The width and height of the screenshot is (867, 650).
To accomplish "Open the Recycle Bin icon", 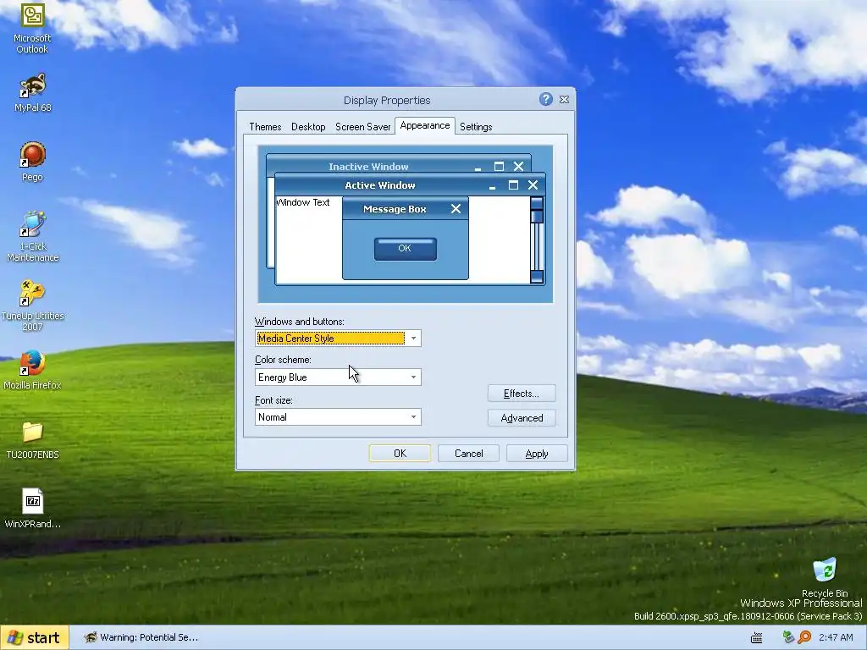I will [x=825, y=577].
